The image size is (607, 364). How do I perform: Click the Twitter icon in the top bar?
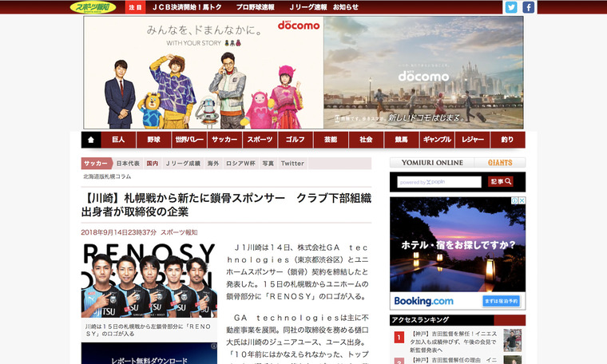coord(511,7)
